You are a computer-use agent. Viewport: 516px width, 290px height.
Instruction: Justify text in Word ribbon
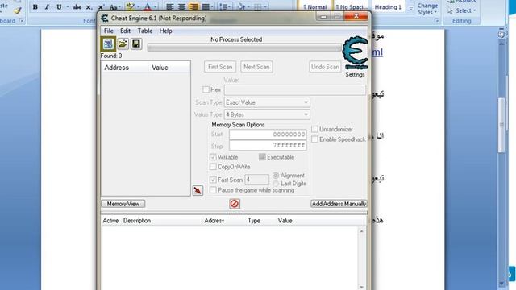(206, 6)
